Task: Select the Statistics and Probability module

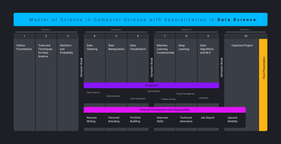Action: [x=68, y=85]
